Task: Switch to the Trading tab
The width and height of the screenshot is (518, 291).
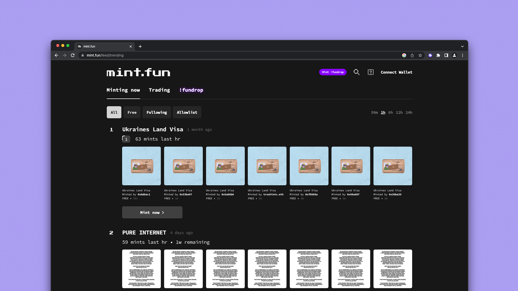Action: coord(159,90)
